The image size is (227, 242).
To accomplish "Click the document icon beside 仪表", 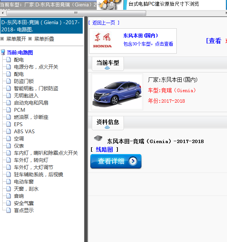I will [x=8, y=146].
